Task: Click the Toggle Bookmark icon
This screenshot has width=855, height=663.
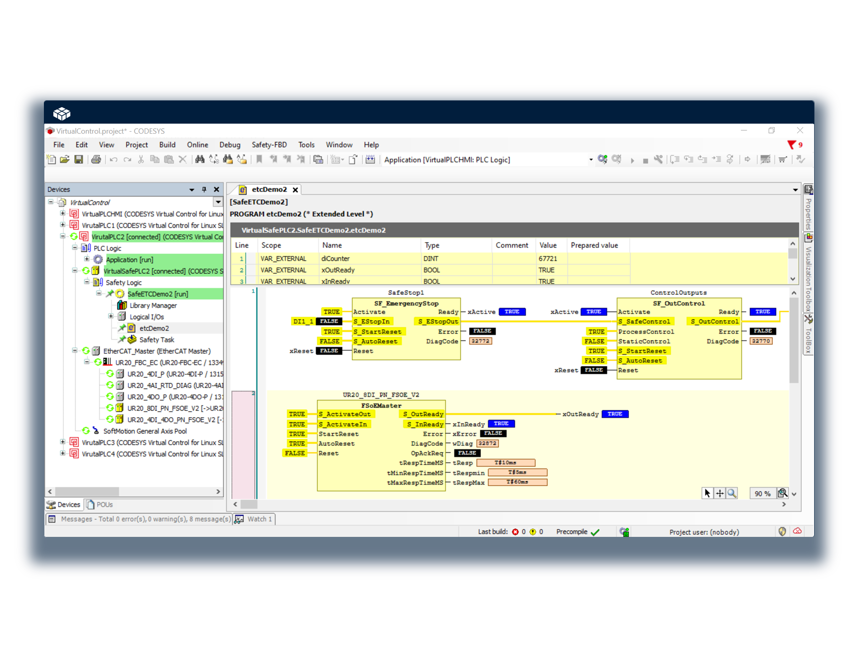Action: point(259,160)
